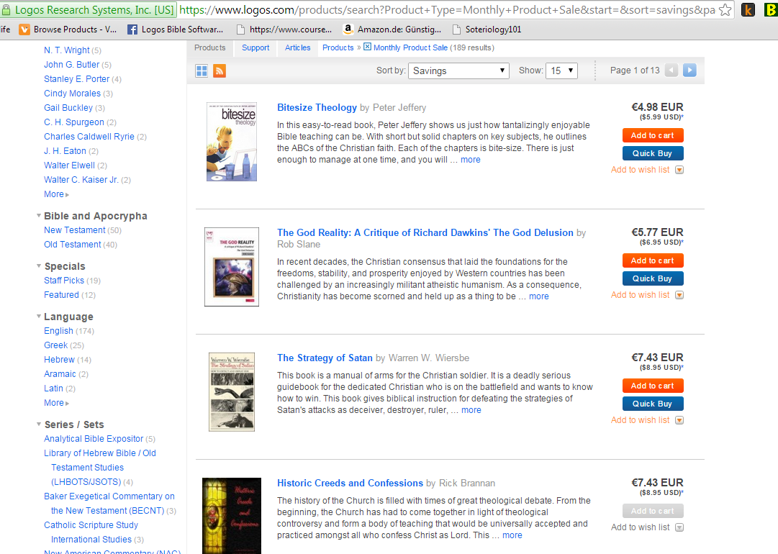Viewport: 778px width, 554px height.
Task: Filter by author C. H. Spurgeon
Action: coord(74,122)
